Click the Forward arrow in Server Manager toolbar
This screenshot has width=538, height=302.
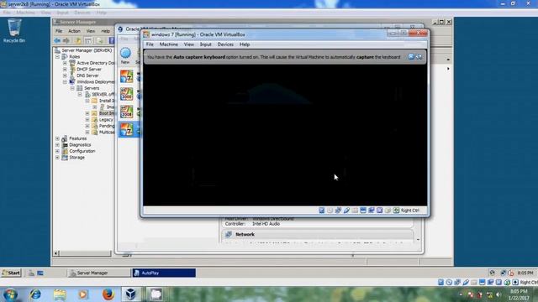66,41
